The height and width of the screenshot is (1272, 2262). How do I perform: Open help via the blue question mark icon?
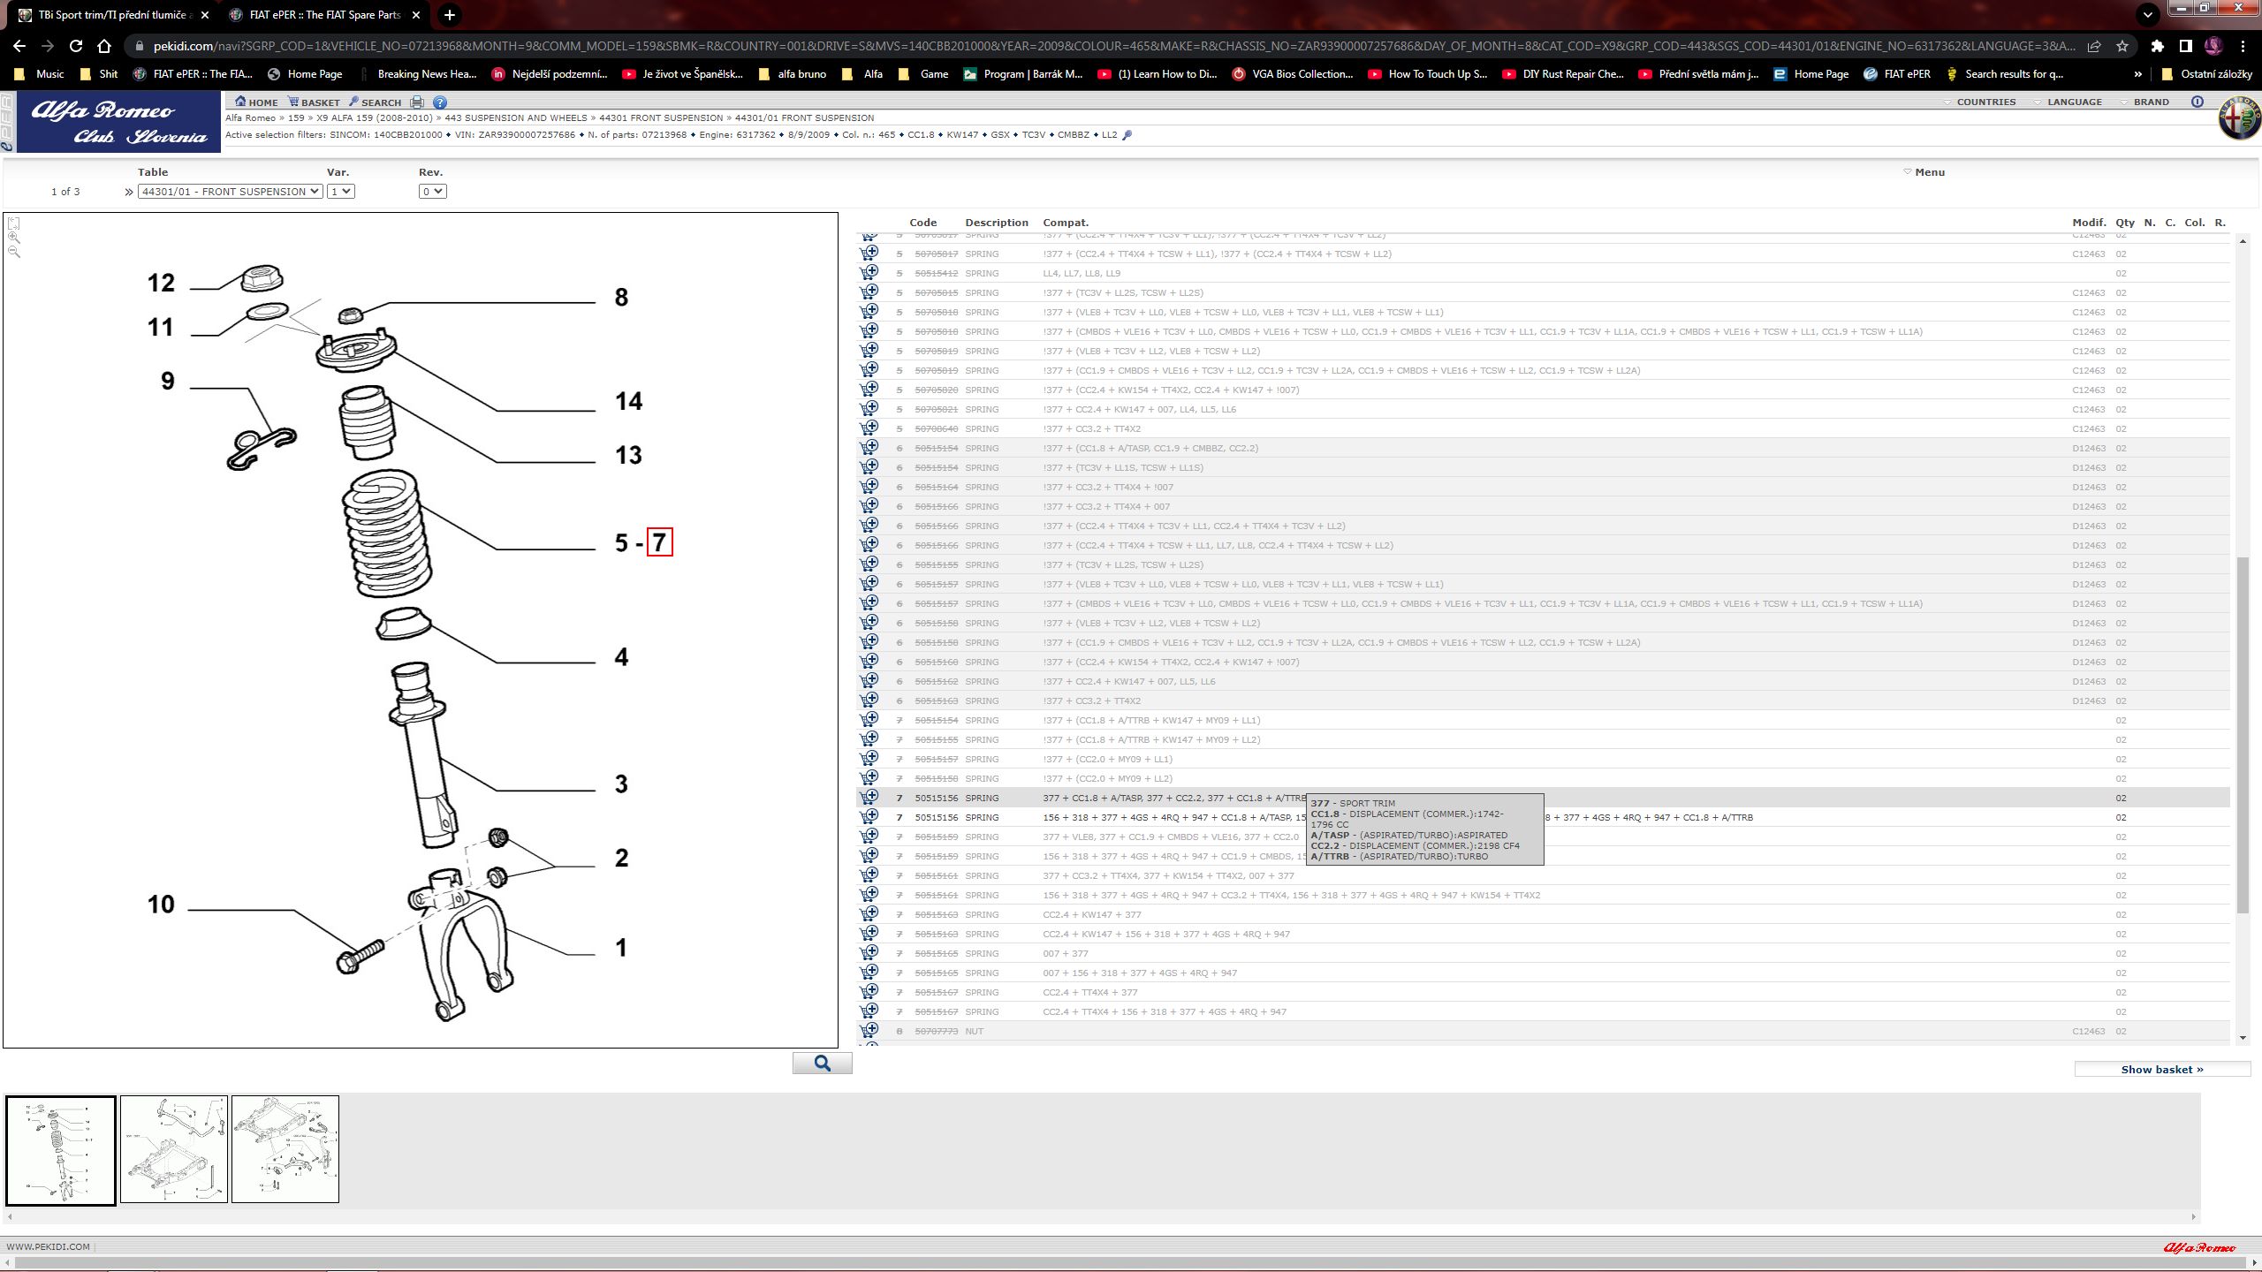tap(440, 102)
